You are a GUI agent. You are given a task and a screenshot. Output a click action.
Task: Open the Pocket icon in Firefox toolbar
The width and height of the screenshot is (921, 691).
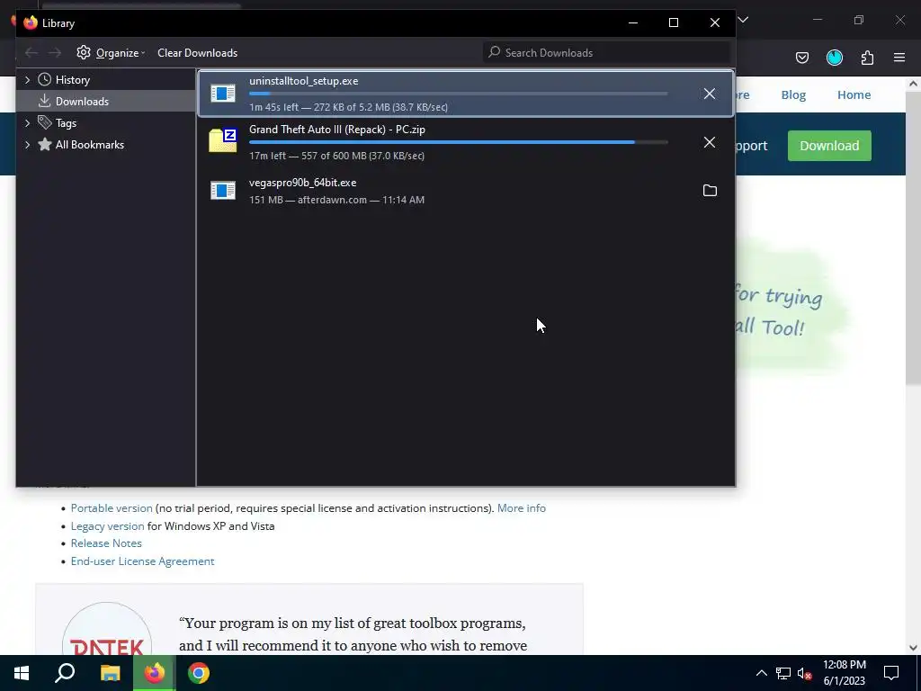[801, 58]
